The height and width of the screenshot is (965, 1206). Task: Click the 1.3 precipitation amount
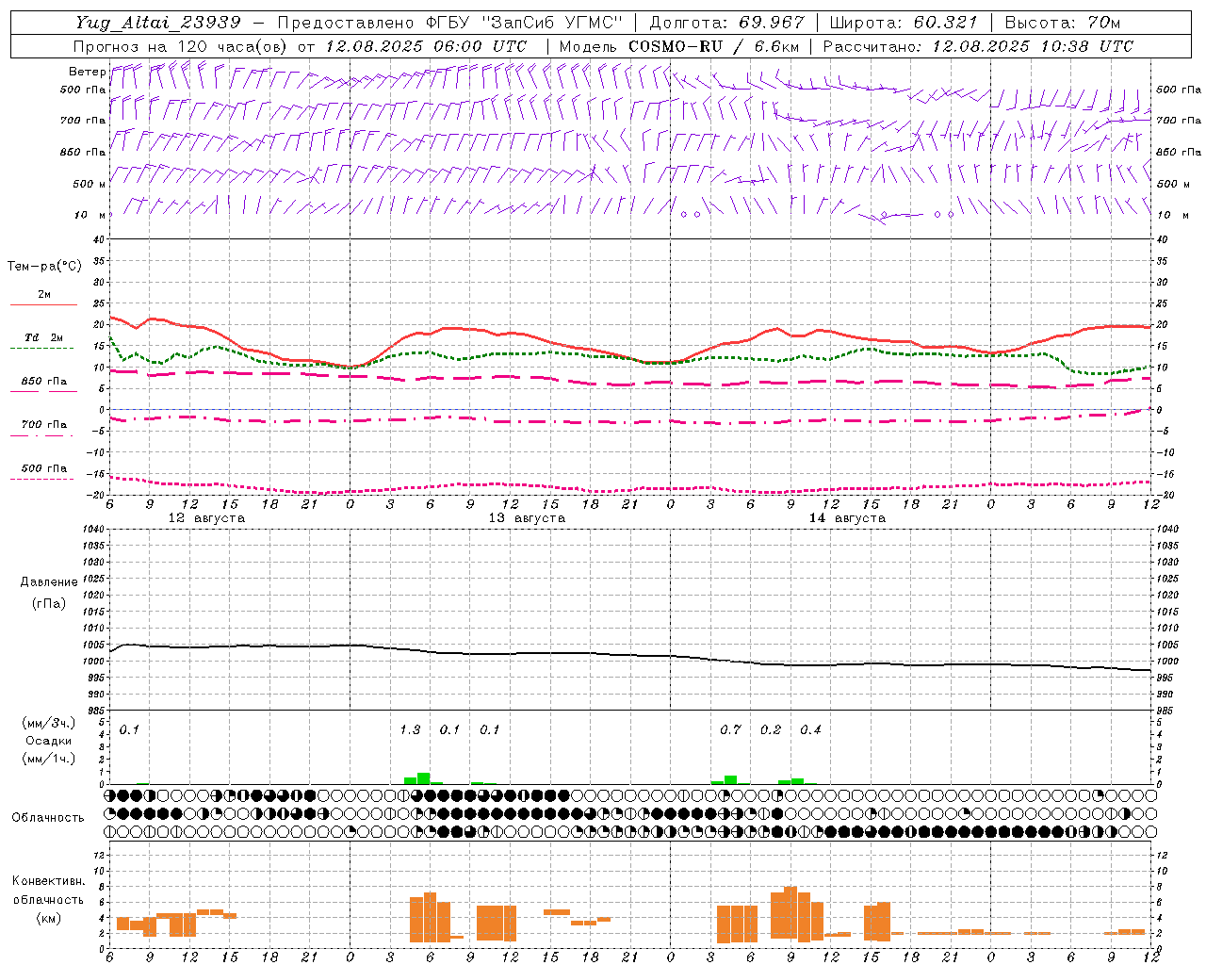(410, 730)
